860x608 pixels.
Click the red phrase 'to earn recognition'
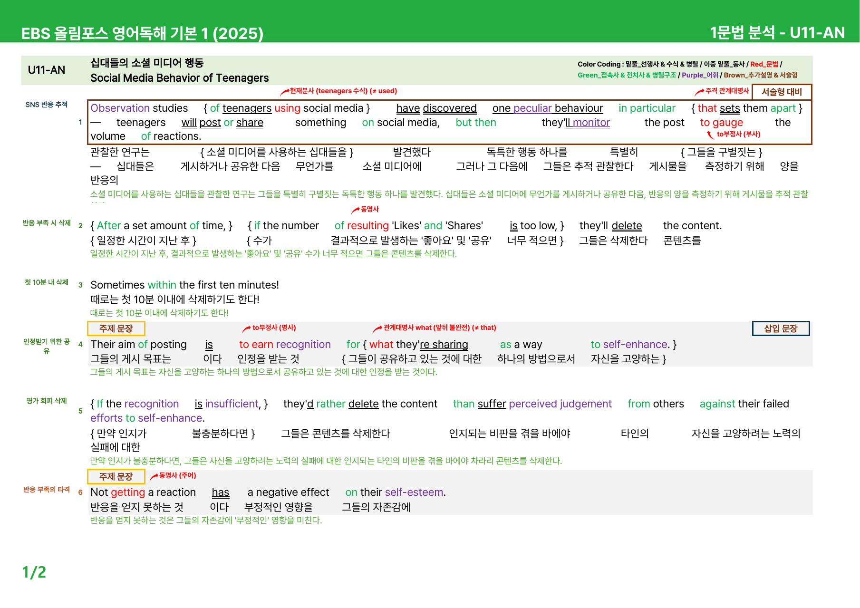[x=285, y=344]
